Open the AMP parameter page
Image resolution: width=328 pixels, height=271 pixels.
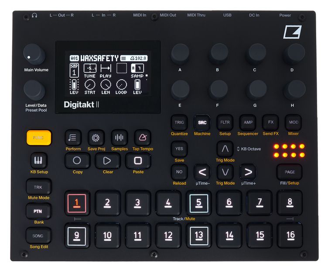248,122
